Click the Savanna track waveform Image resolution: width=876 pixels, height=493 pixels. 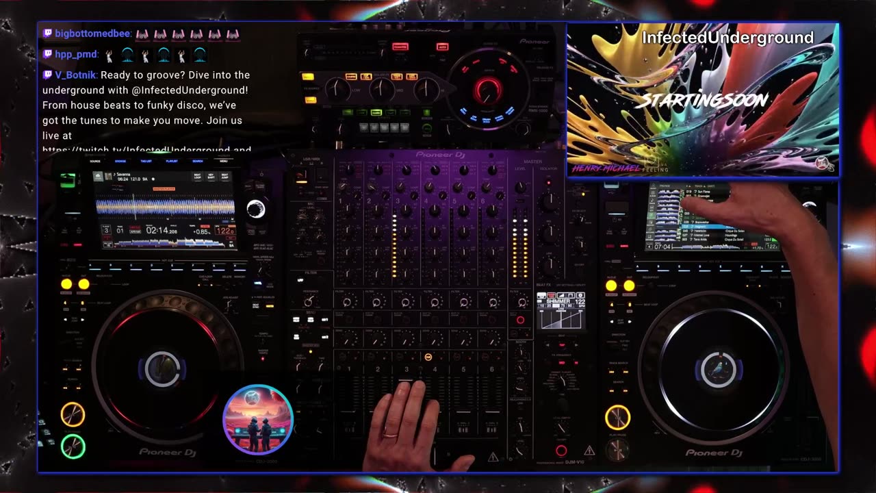(164, 207)
